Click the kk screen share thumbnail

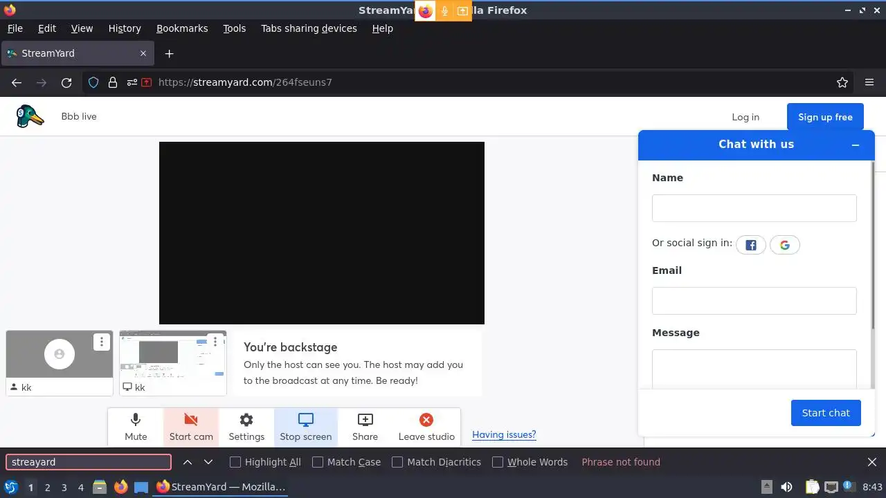(x=173, y=363)
